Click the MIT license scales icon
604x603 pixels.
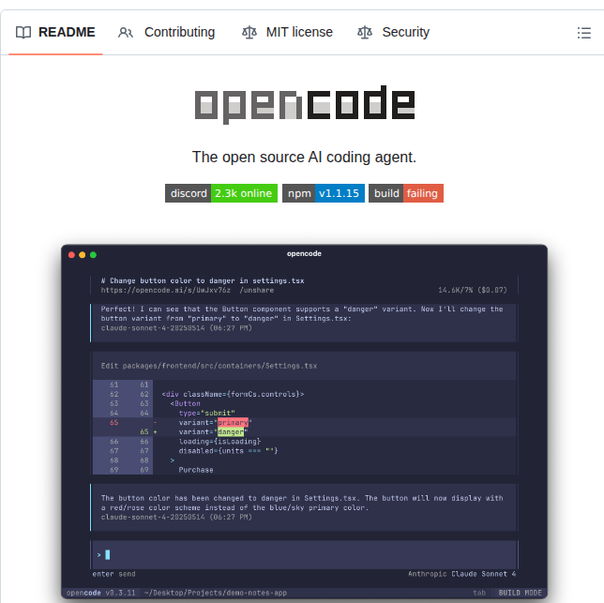coord(249,32)
